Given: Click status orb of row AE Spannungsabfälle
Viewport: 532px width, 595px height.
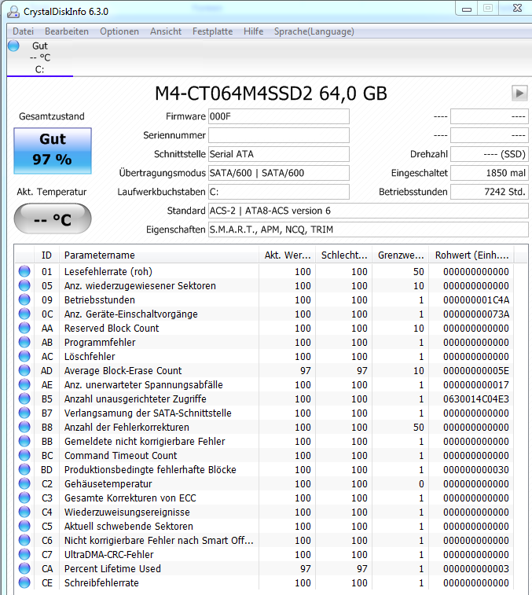Looking at the screenshot, I should (x=24, y=384).
